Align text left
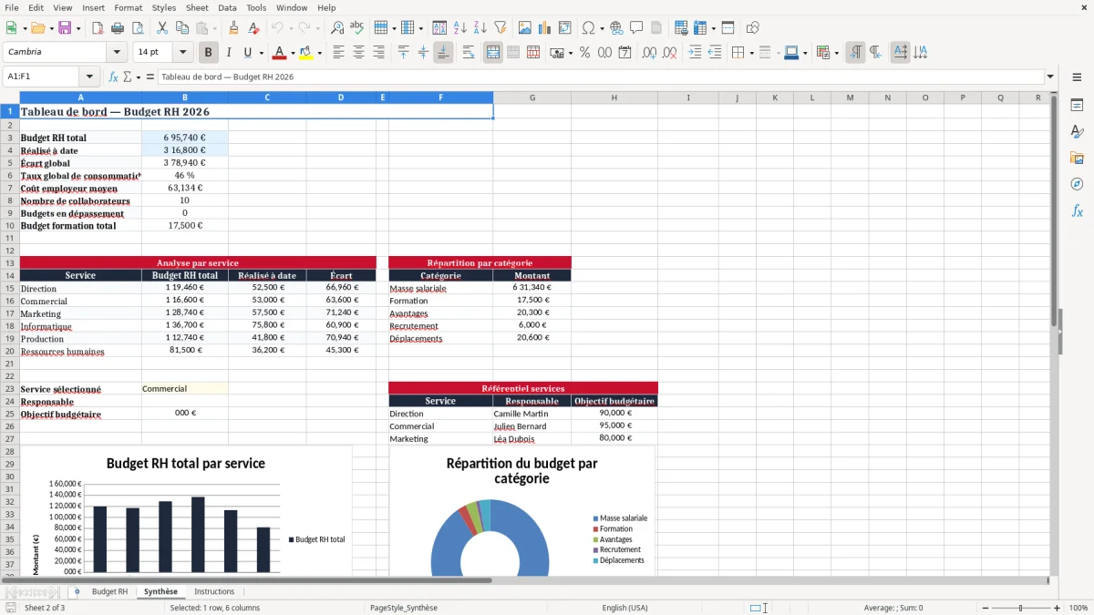This screenshot has width=1094, height=615. click(x=339, y=53)
